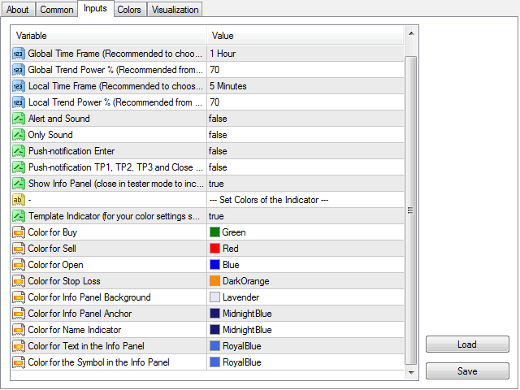Edit the 70 value for Local Trend Power %
520x390 pixels.
(x=214, y=102)
